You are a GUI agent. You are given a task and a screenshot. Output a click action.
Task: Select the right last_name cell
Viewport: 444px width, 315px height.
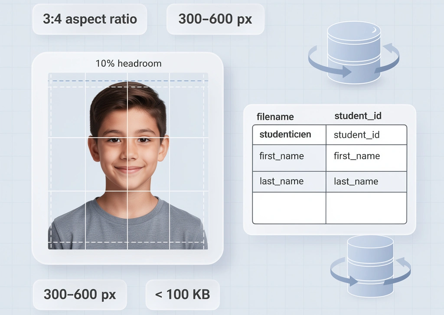click(366, 181)
